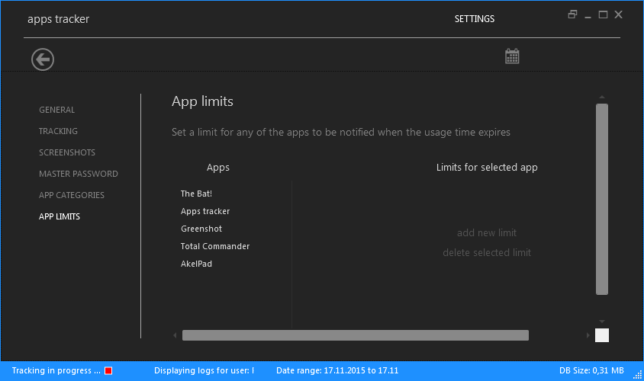This screenshot has height=381, width=644.
Task: Click the back arrow icon
Action: (x=43, y=59)
